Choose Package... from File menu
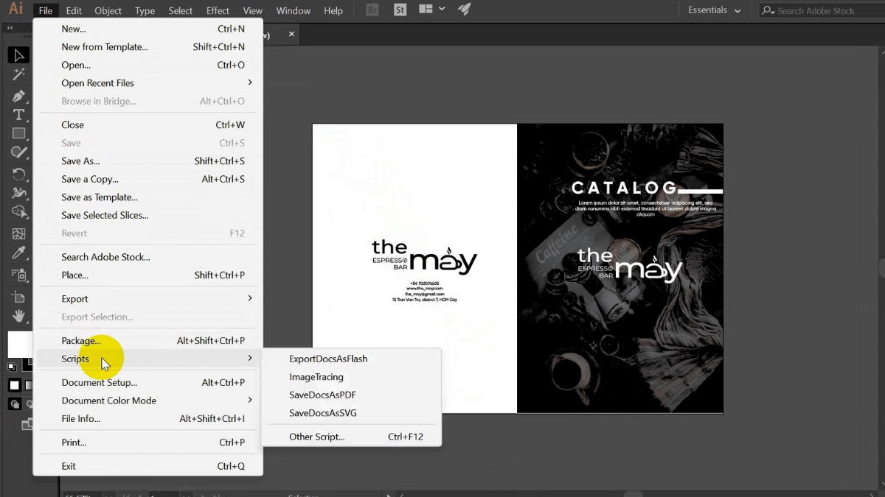Screen dimensions: 885x497 [x=147, y=341]
